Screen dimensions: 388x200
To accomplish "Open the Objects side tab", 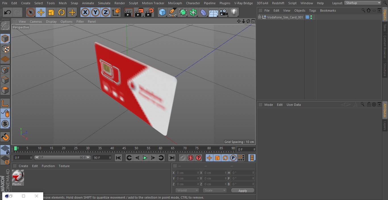I will coord(385,15).
